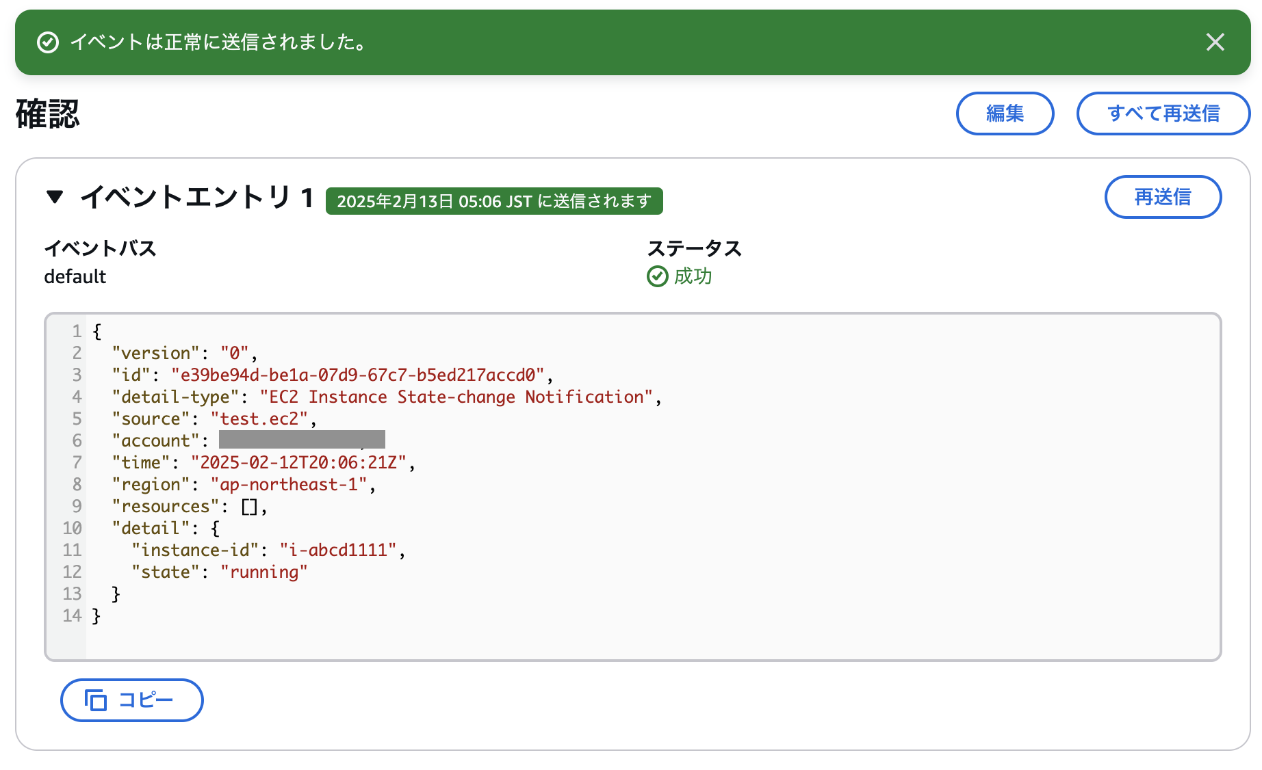Screen dimensions: 1262x770
Task: Click the copy icon beside コピー
Action: 96,700
